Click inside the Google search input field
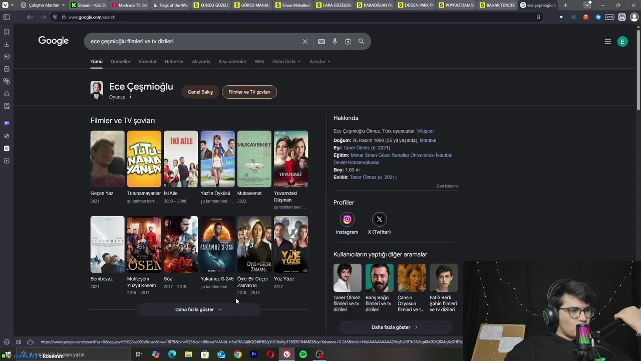The height and width of the screenshot is (361, 641). click(x=193, y=42)
